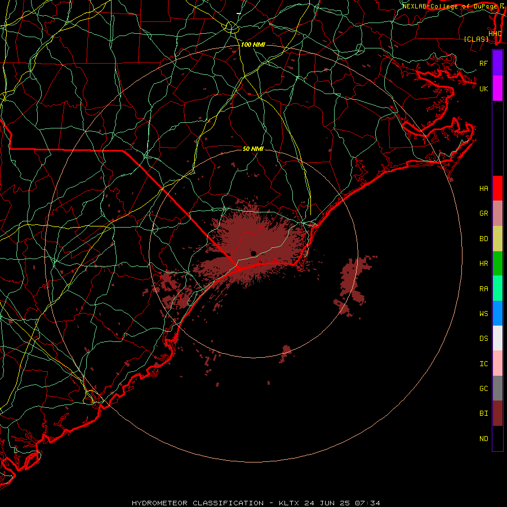
Task: Click the RF purple legend swatch
Action: tap(497, 63)
